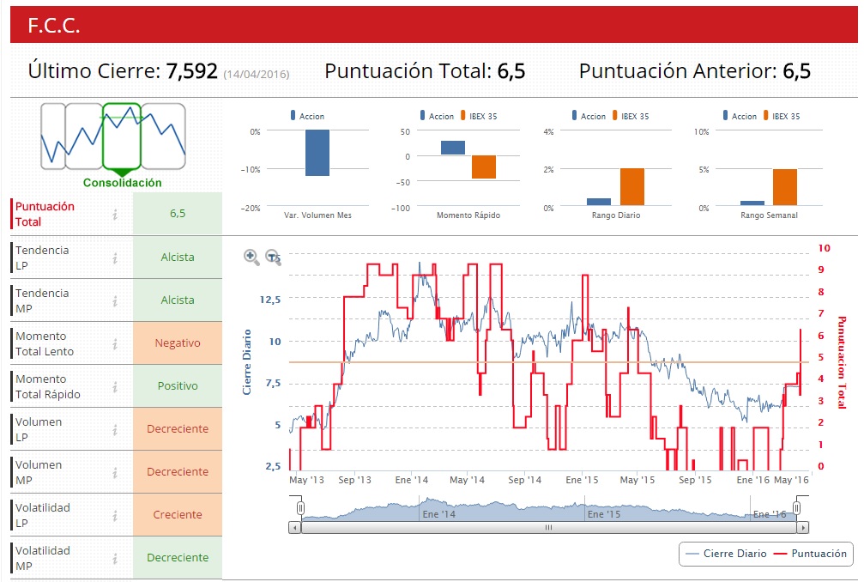
Task: Select the Consolidación phase box in cycle diagram
Action: click(x=122, y=136)
